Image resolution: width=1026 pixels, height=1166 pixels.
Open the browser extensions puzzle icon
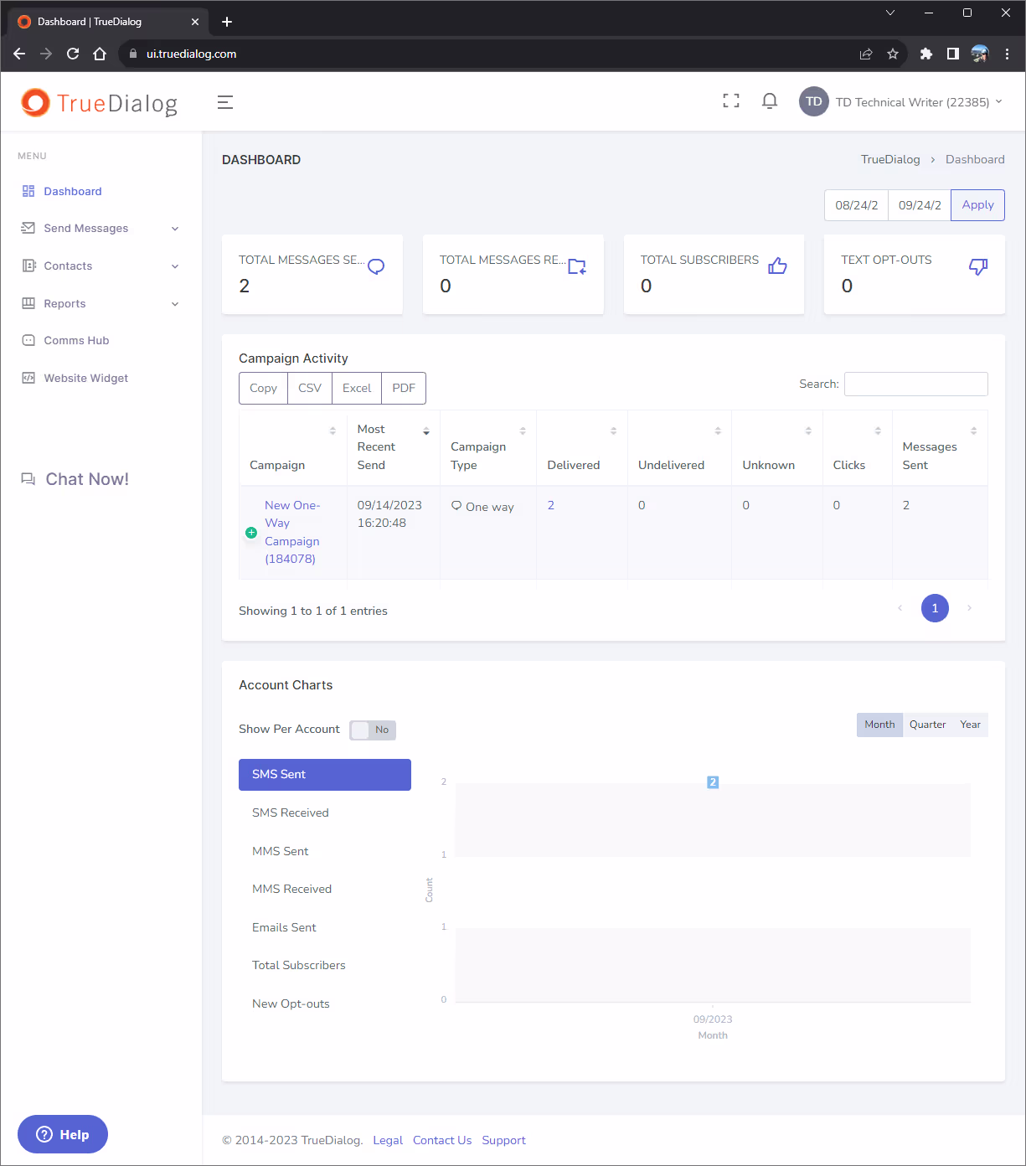pyautogui.click(x=925, y=54)
